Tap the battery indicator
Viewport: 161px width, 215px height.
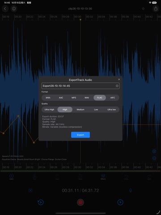[x=154, y=3]
